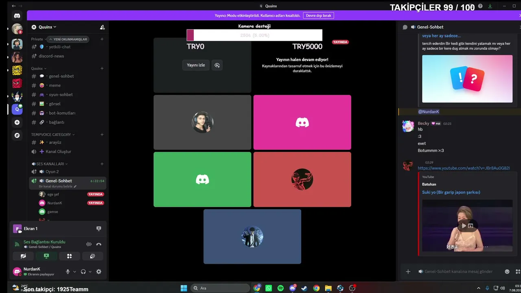Open the soundboard party popper icon
The image size is (521, 293).
pyautogui.click(x=92, y=256)
